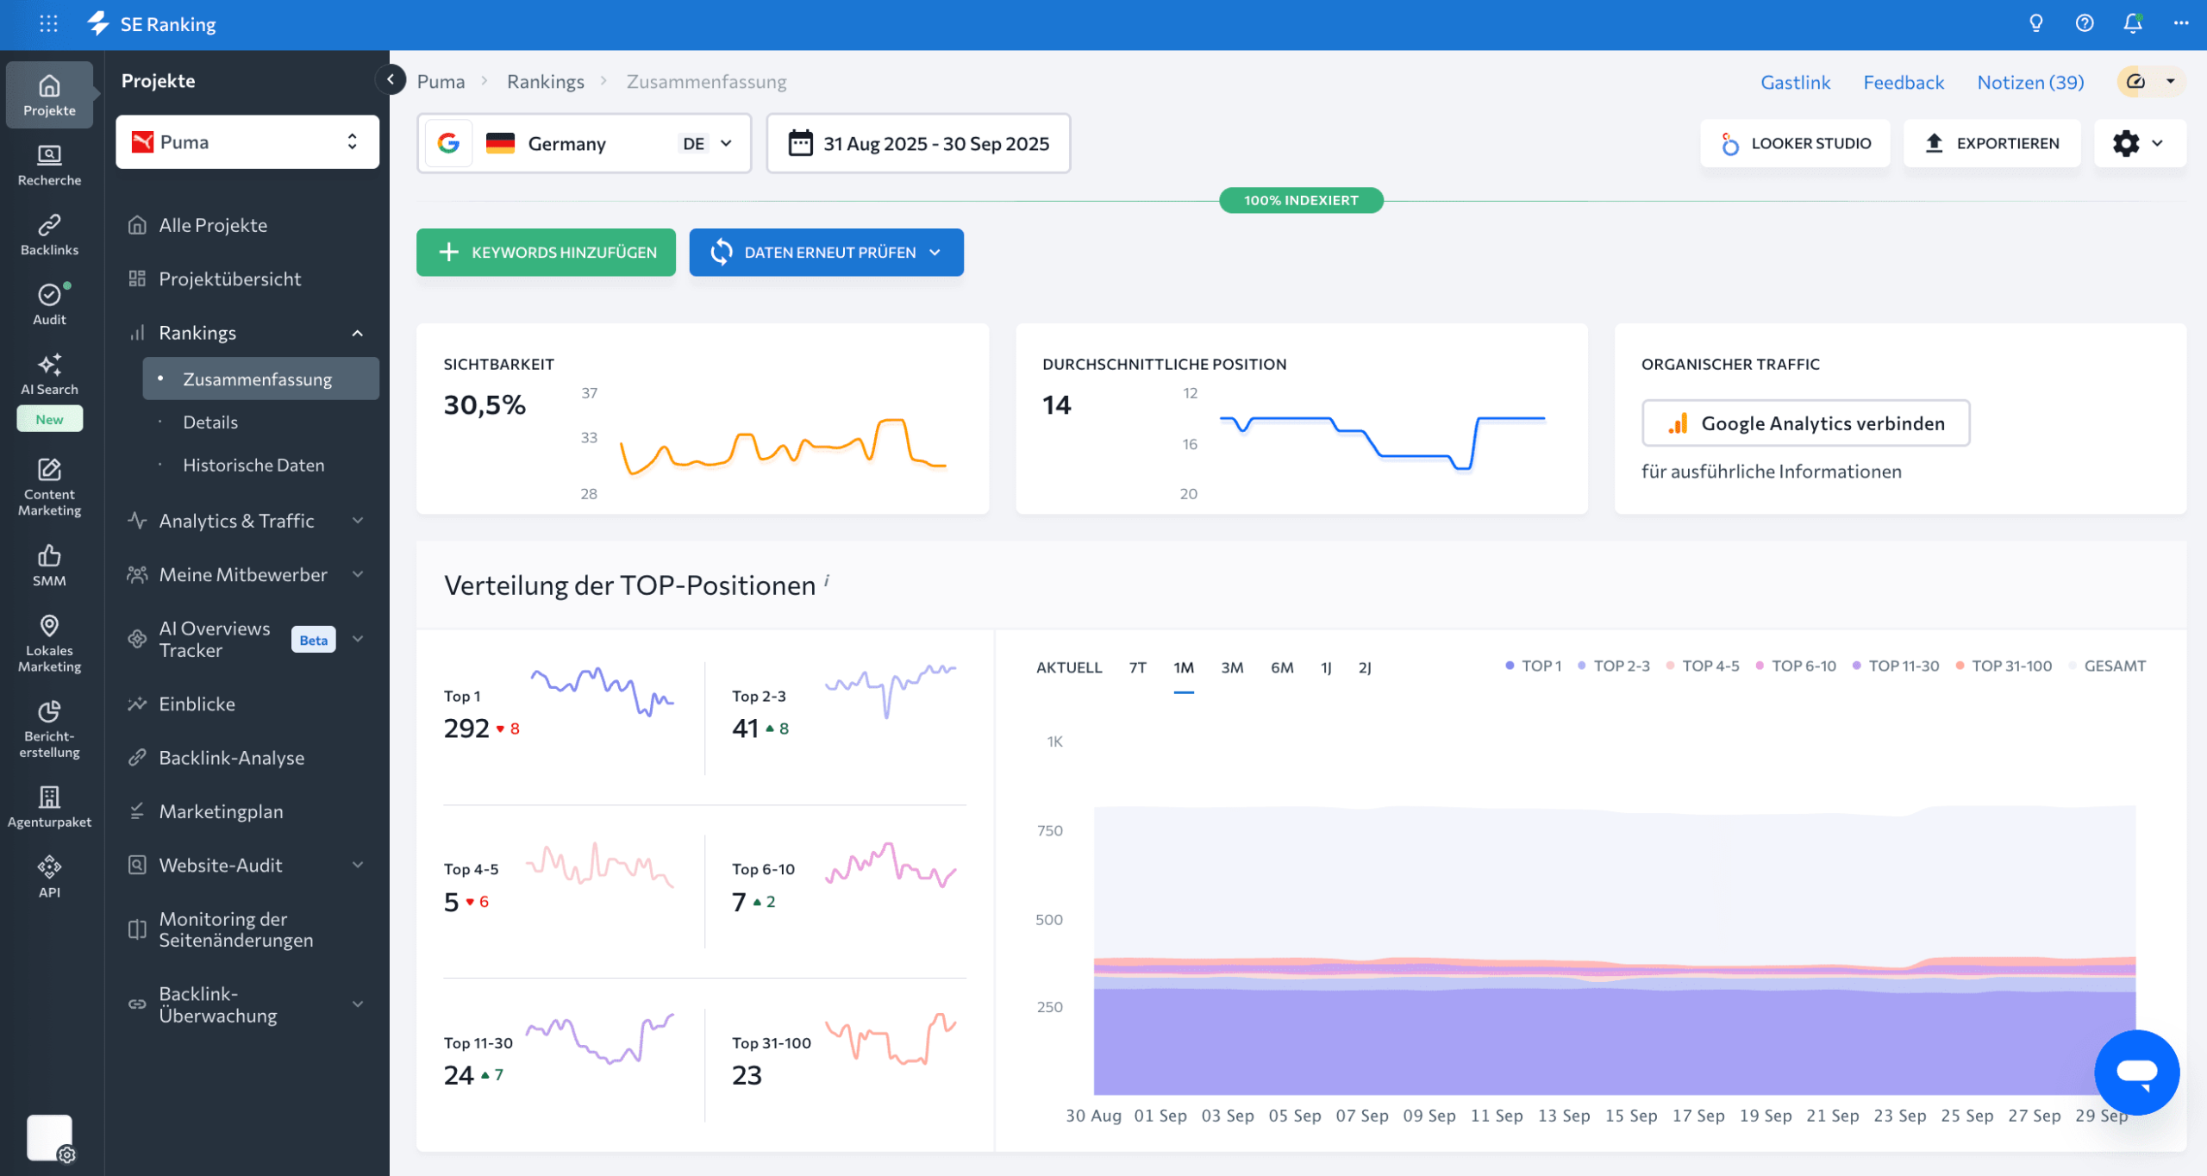Click the Exportieren button
Viewport: 2207px width, 1176px height.
click(1992, 143)
